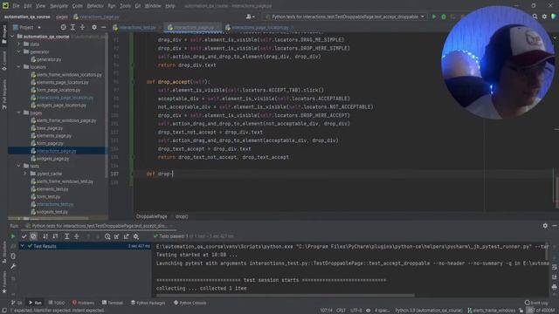Screen dimensions: 559x314
Task: Collapse the generator folder
Action: tap(19, 51)
